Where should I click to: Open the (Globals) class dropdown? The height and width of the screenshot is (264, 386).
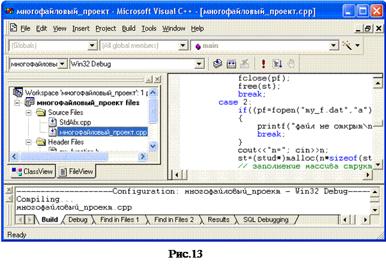(x=92, y=45)
